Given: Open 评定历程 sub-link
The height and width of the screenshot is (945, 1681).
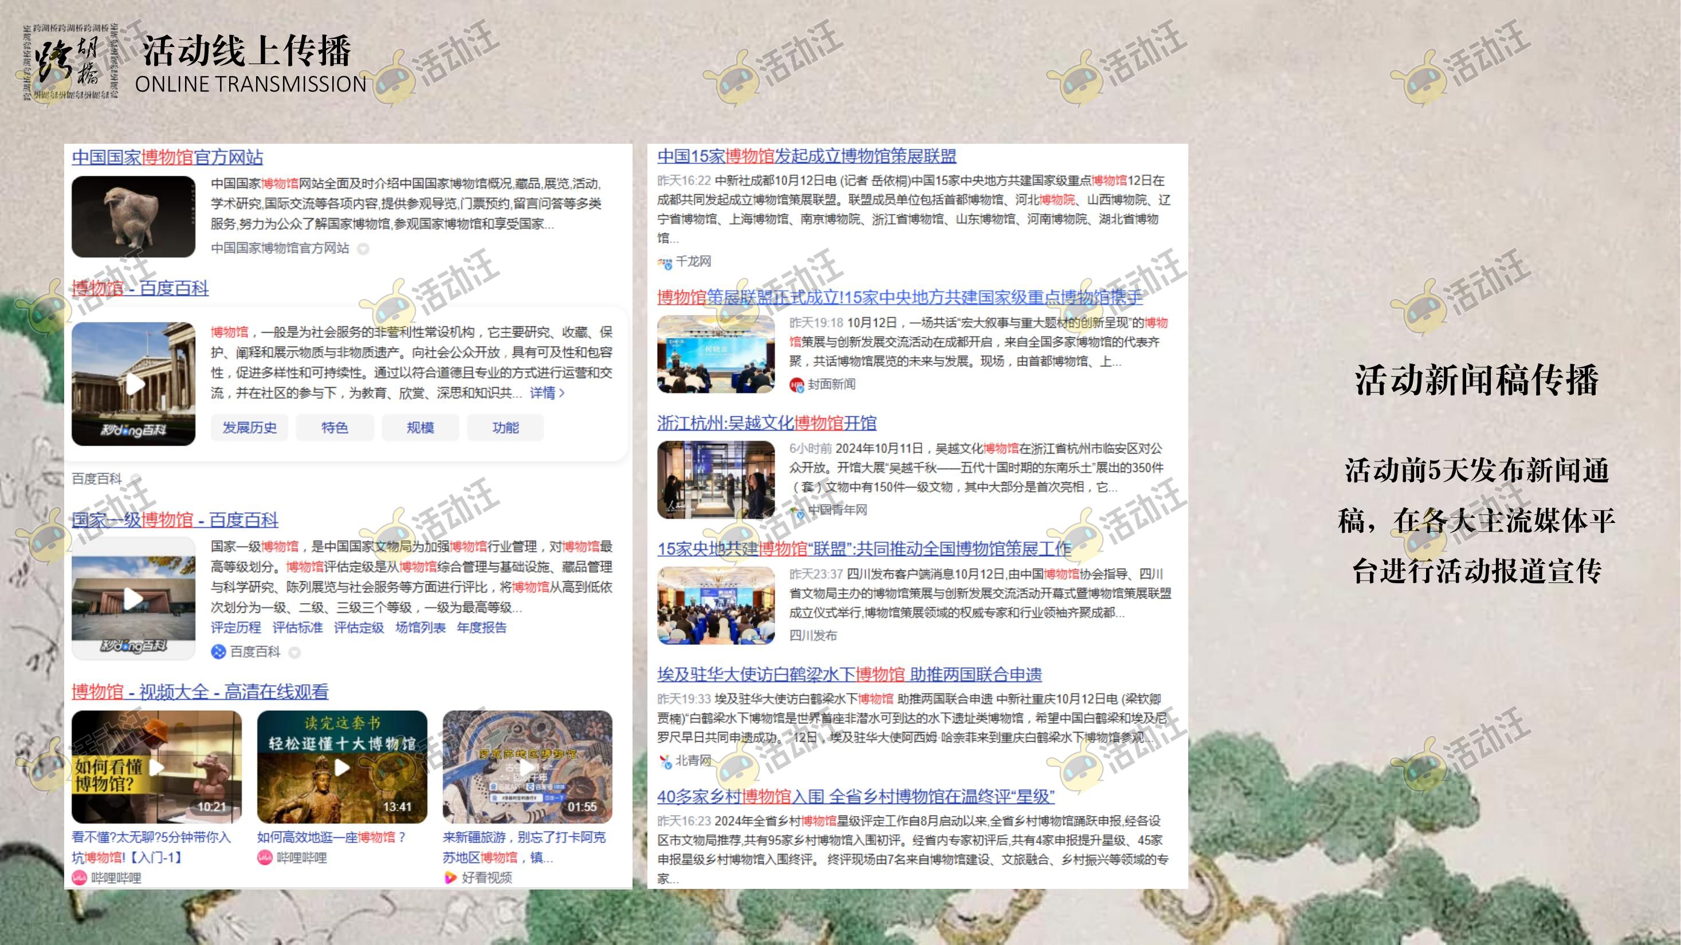Looking at the screenshot, I should [x=235, y=627].
